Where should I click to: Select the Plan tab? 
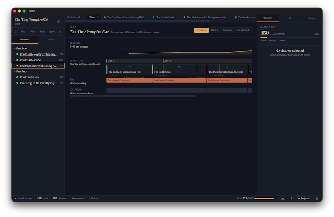coord(92,17)
